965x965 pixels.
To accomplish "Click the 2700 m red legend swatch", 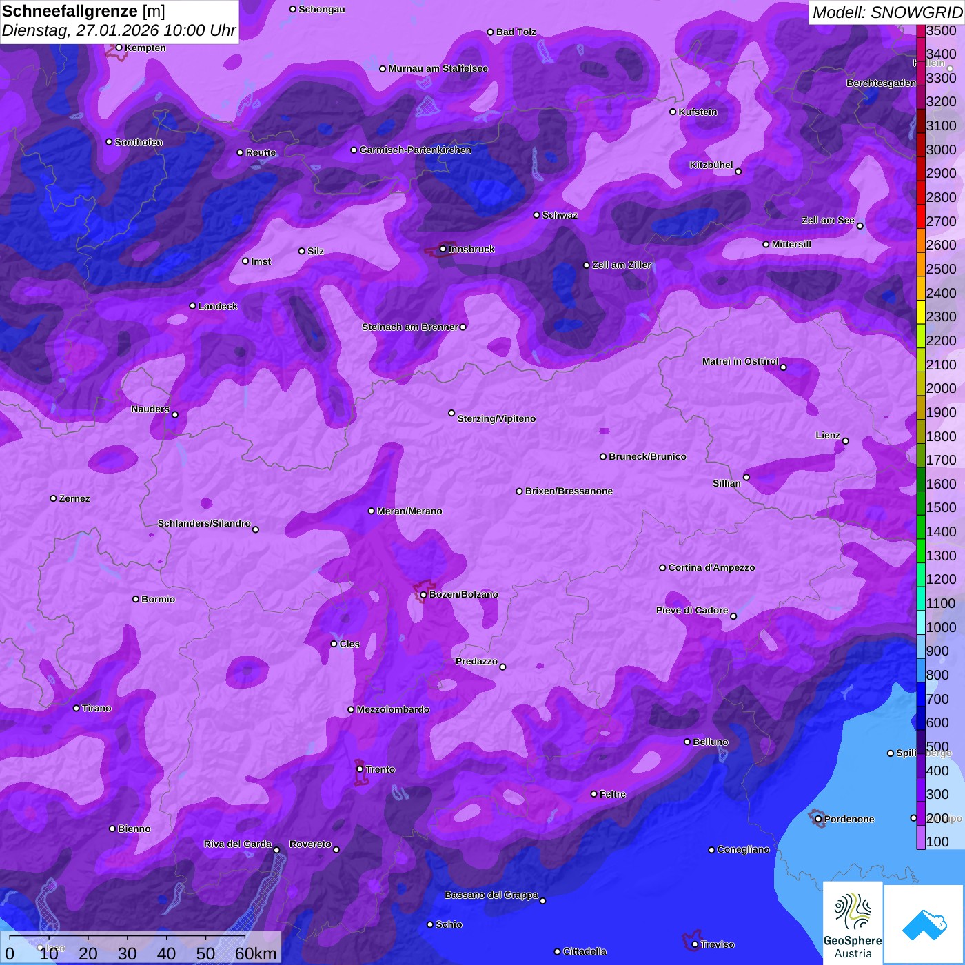I will point(920,216).
